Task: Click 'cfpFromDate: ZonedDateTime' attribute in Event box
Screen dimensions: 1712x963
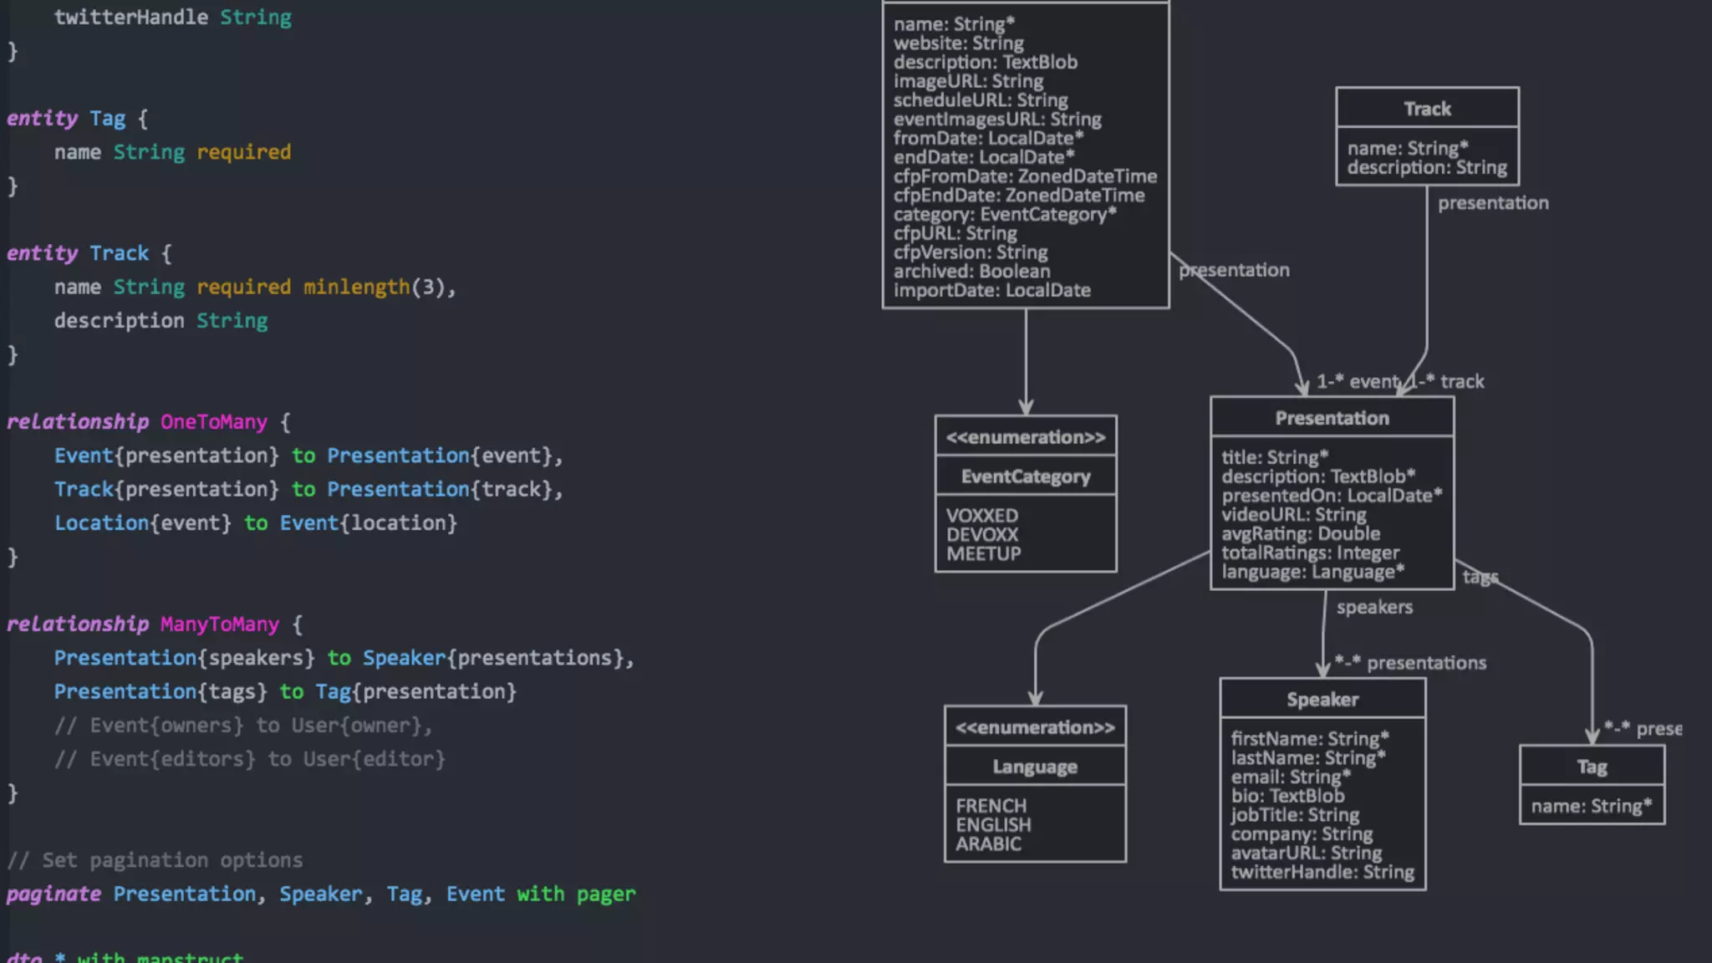Action: [x=1025, y=176]
